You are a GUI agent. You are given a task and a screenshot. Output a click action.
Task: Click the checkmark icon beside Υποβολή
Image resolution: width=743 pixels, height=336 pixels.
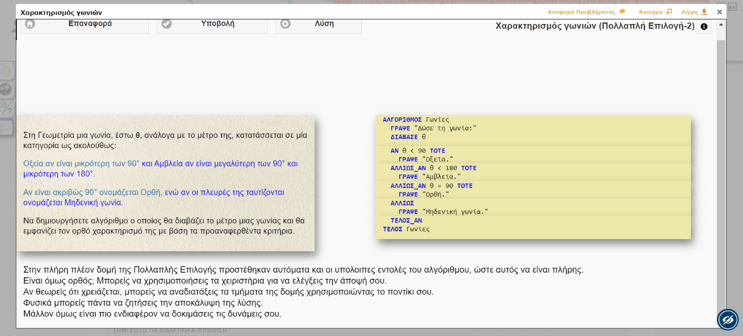(x=167, y=24)
